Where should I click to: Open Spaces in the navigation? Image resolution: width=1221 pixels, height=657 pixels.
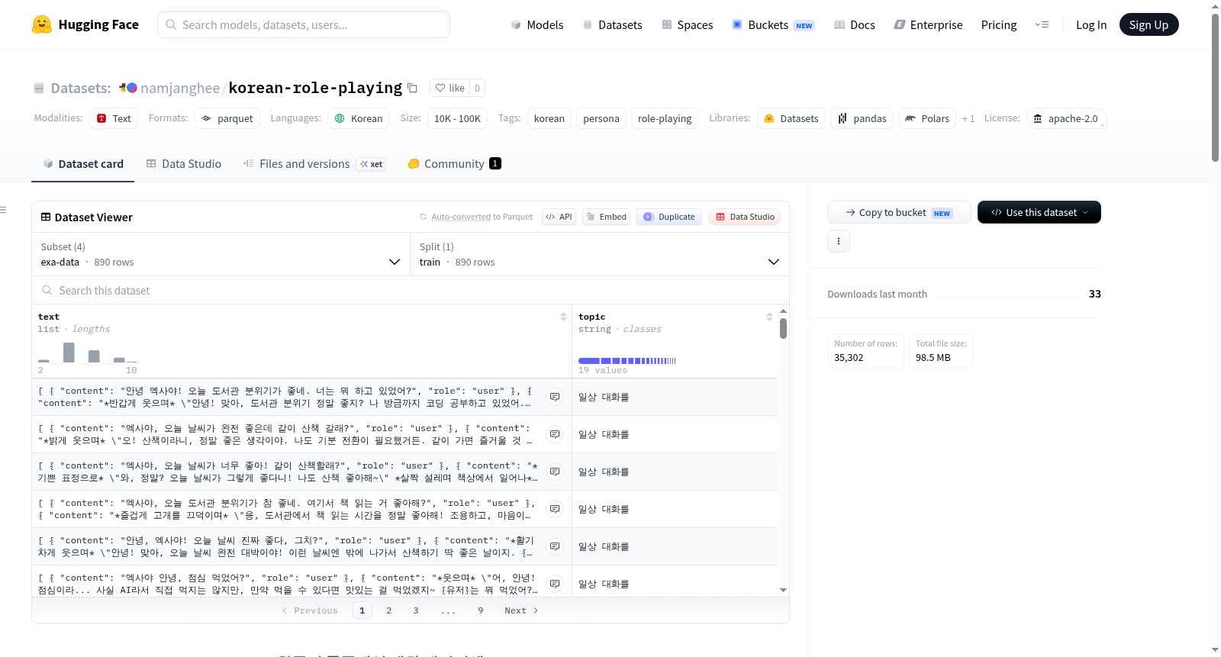[687, 24]
